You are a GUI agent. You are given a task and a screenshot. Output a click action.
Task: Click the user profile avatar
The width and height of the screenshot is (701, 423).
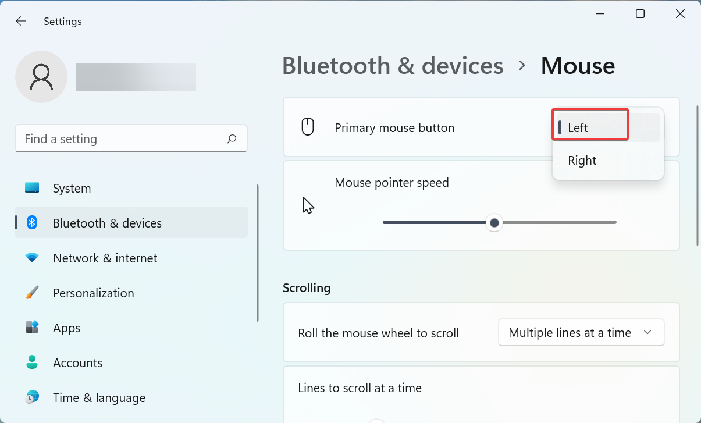coord(41,76)
